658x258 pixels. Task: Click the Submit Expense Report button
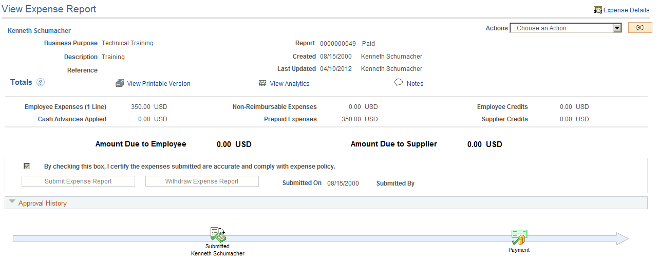point(78,181)
